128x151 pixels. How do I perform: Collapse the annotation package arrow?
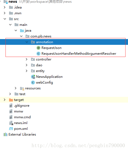point(27,42)
